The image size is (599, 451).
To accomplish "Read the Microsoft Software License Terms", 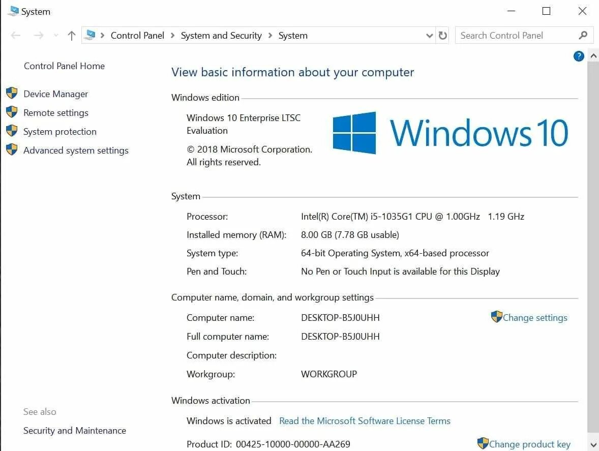I will 365,421.
